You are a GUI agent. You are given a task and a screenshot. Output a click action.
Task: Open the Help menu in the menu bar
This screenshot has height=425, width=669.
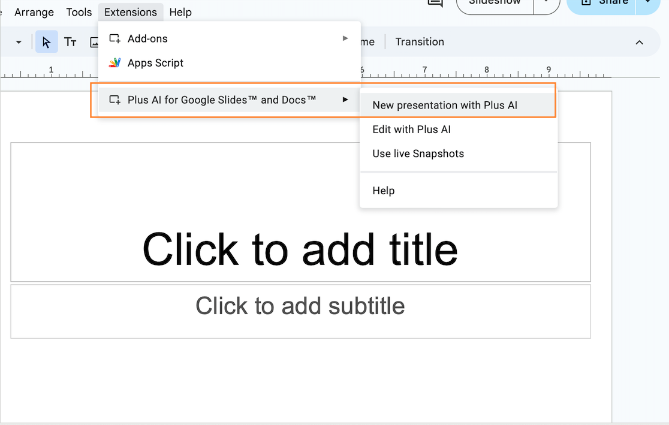point(180,13)
